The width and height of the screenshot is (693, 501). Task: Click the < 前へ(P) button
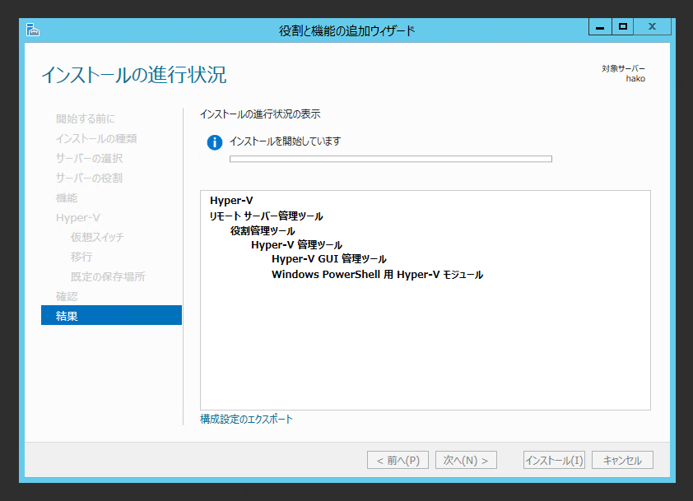[x=398, y=460]
